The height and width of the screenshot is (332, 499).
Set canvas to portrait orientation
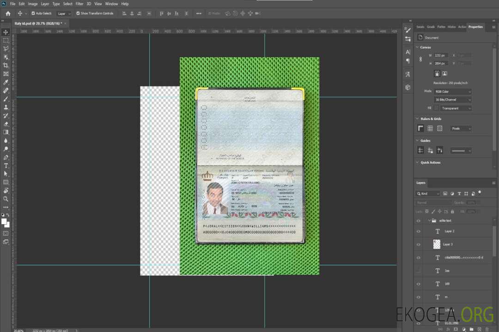(x=437, y=74)
